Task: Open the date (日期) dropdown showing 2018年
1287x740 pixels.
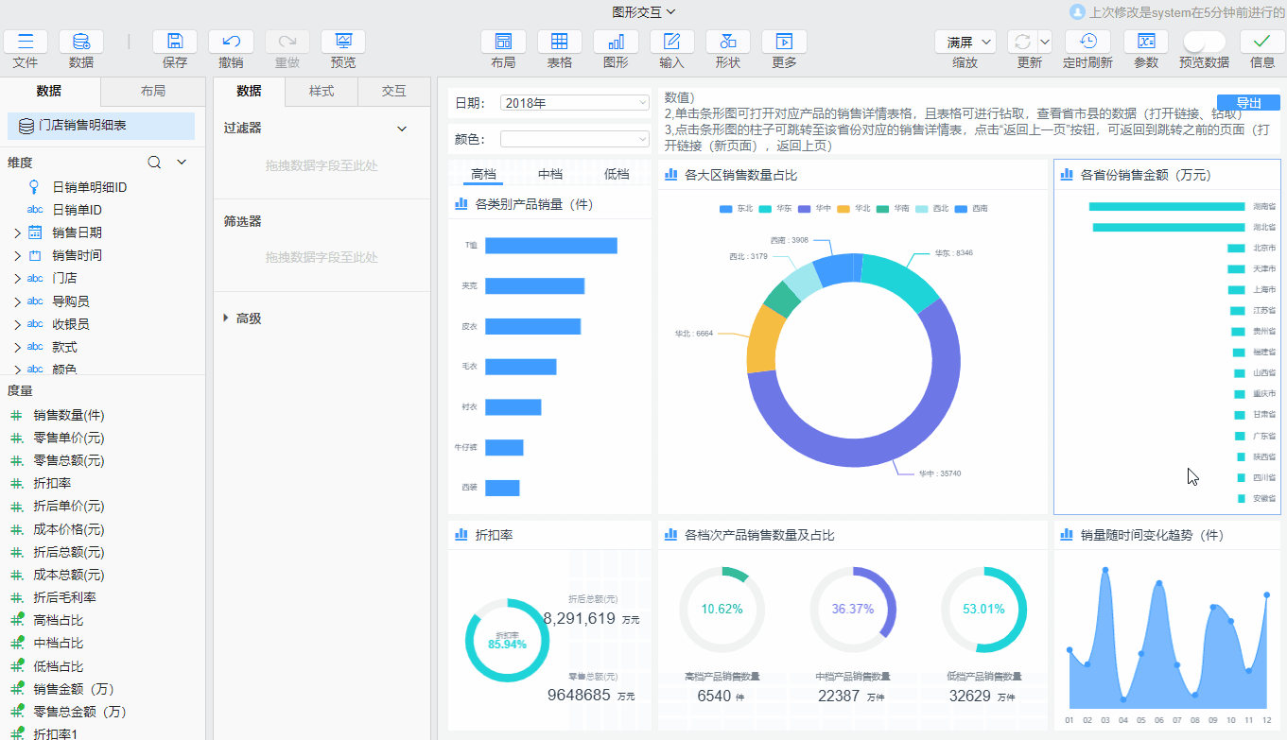Action: (574, 103)
